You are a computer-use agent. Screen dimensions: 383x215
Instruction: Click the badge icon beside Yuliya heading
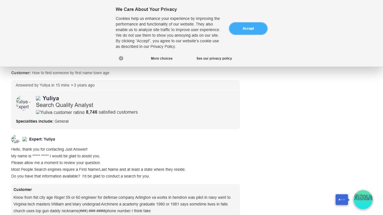pyautogui.click(x=38, y=98)
